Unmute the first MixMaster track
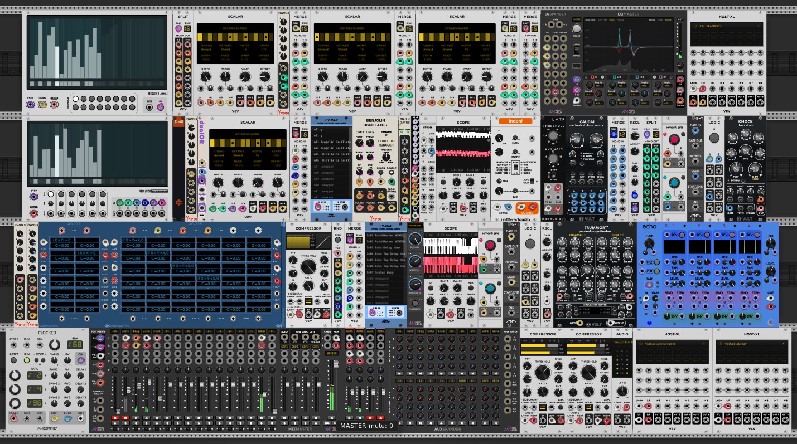 pyautogui.click(x=115, y=417)
